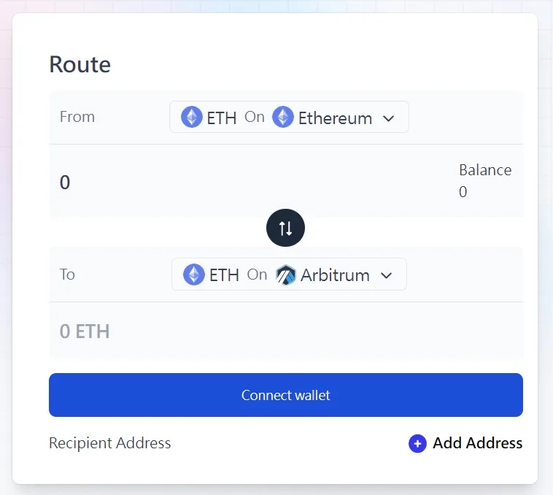Image resolution: width=553 pixels, height=495 pixels.
Task: Click the ETH token label in the To selector
Action: coord(224,276)
